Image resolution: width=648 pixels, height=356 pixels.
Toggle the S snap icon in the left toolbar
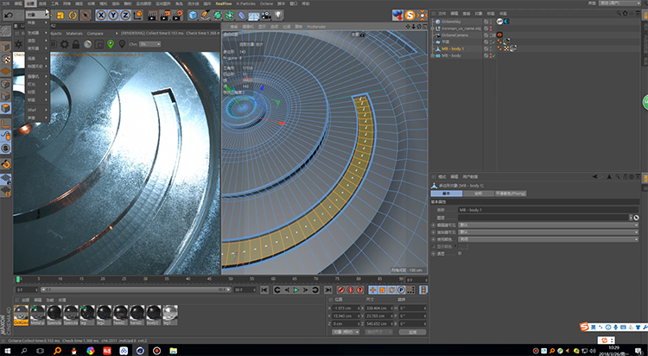(x=5, y=148)
